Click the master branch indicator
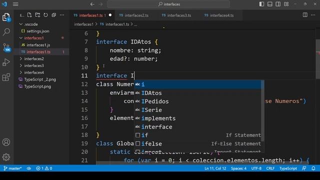This screenshot has width=320, height=180. pyautogui.click(x=12, y=168)
